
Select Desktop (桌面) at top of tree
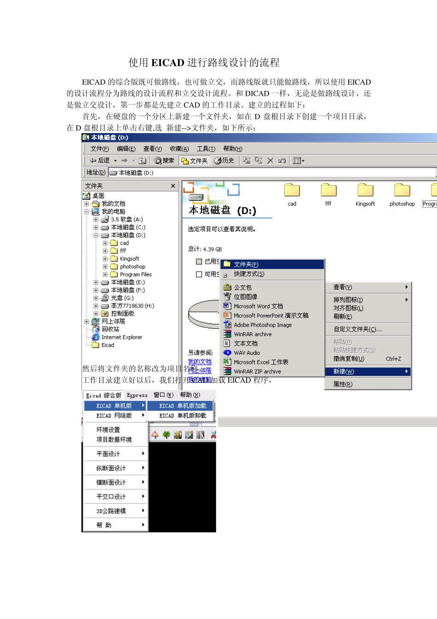tap(94, 196)
